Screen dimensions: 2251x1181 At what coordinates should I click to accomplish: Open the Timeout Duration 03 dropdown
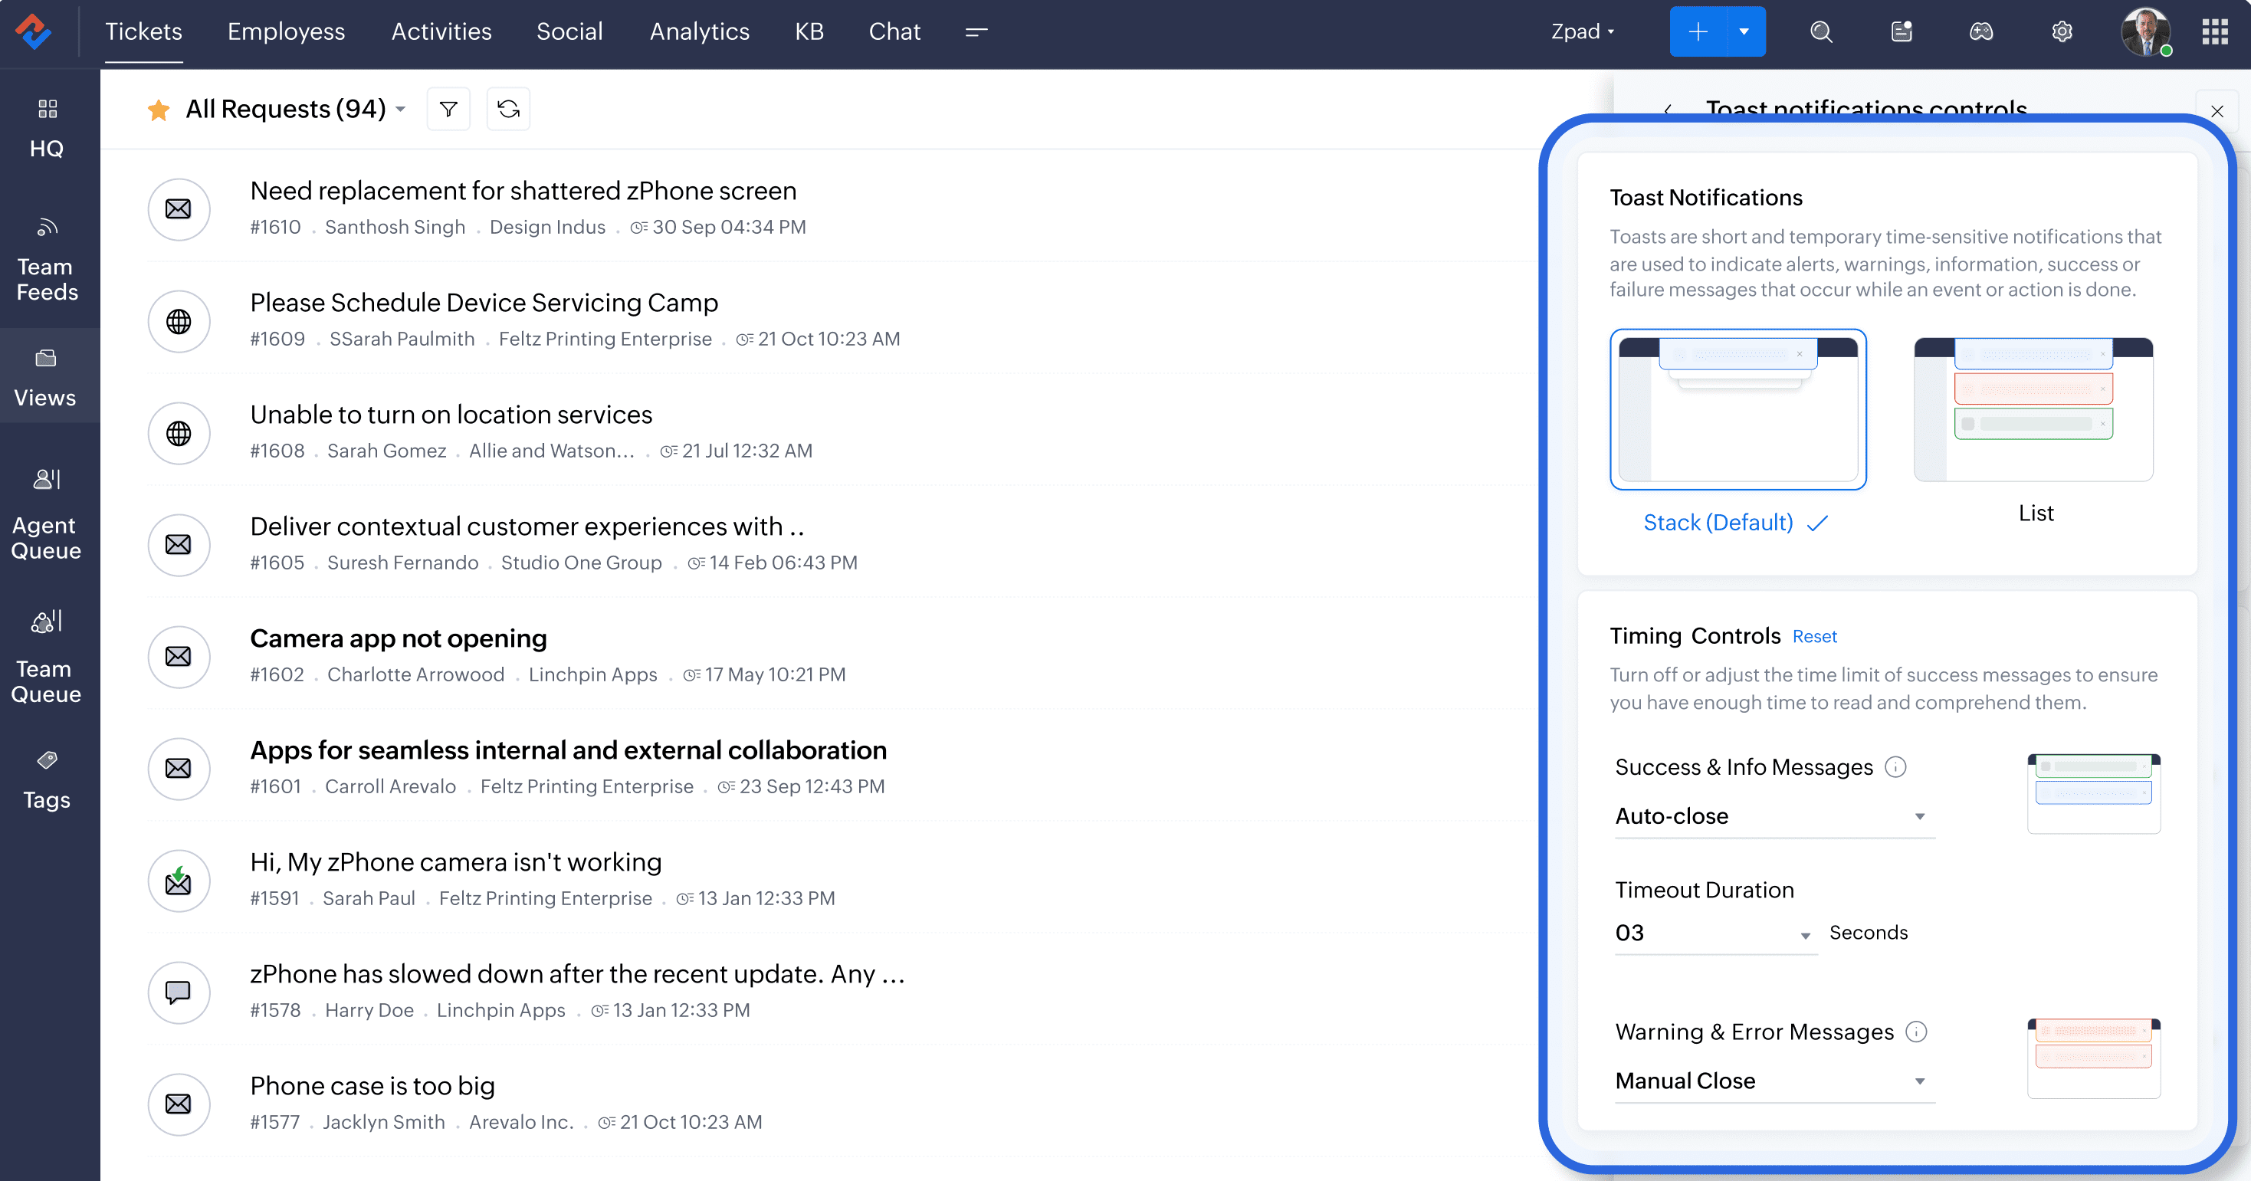1715,933
